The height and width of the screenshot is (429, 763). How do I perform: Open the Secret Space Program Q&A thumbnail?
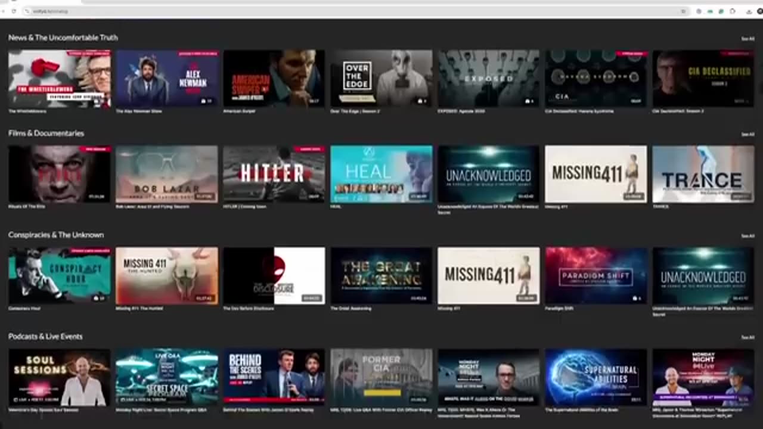pyautogui.click(x=167, y=377)
